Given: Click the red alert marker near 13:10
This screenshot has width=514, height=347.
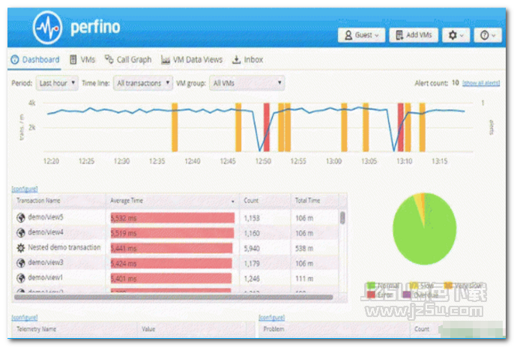Looking at the screenshot, I should point(401,127).
